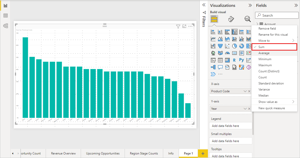
Task: Choose the Card visual
Action: click(234, 53)
